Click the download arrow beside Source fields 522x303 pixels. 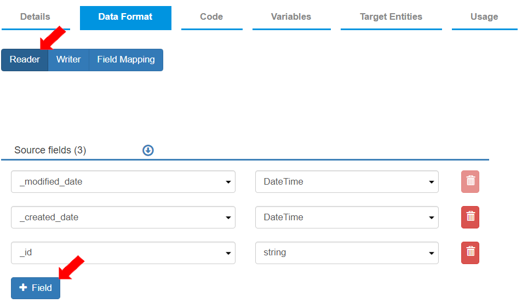(148, 150)
